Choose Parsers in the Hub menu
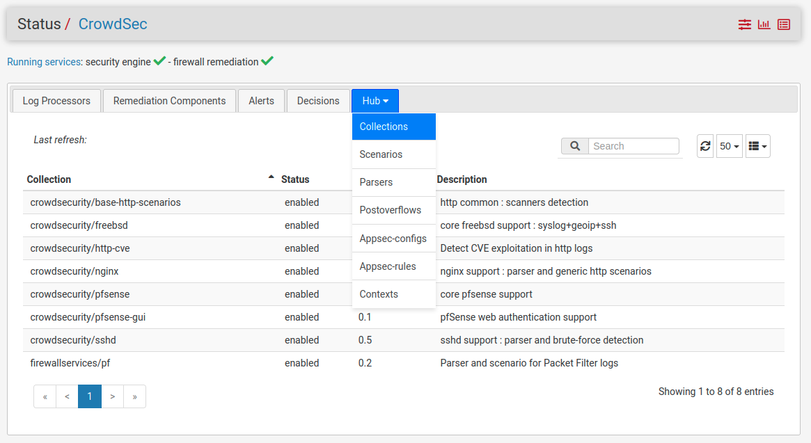 376,182
